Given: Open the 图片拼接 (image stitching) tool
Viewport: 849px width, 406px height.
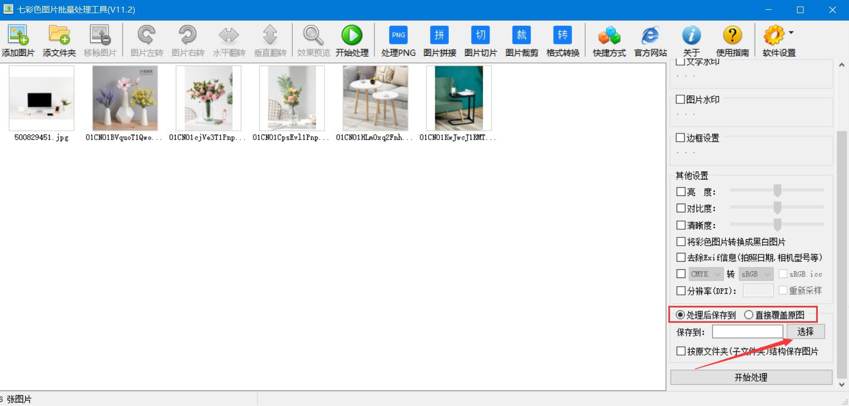Looking at the screenshot, I should pyautogui.click(x=440, y=36).
